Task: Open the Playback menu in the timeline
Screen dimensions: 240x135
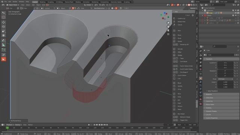Action: coord(10,125)
